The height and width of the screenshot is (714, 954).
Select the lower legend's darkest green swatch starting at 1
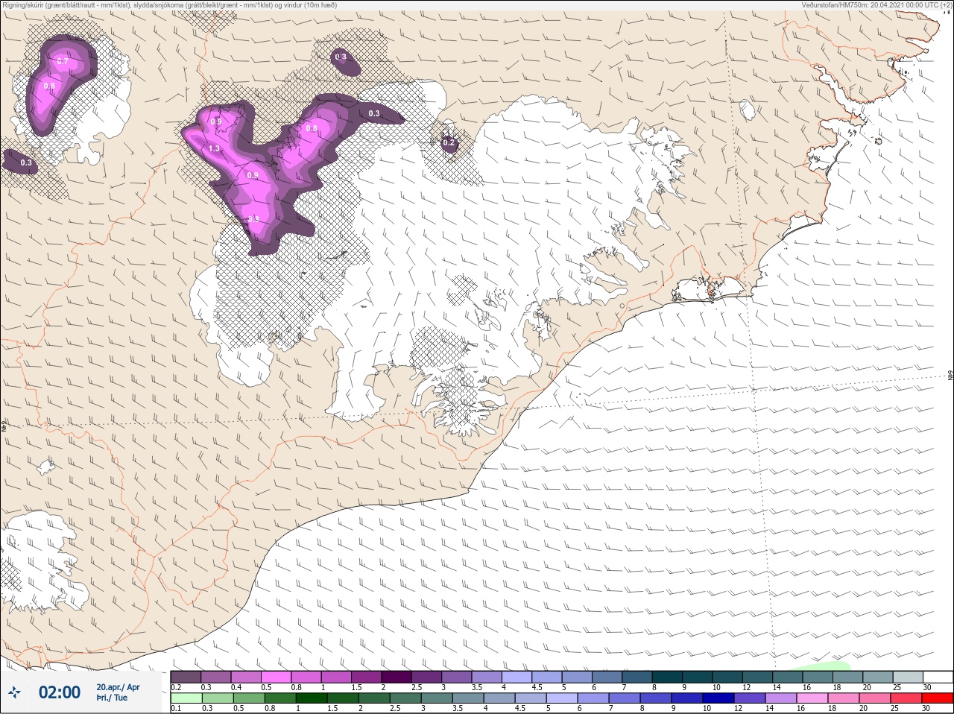[x=311, y=698]
